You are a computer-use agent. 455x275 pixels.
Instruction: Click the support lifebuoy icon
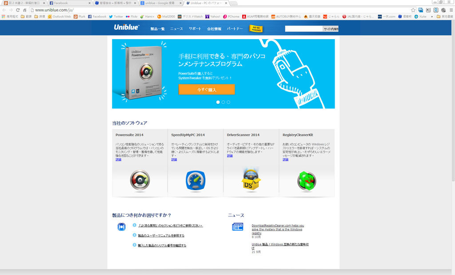point(122,227)
